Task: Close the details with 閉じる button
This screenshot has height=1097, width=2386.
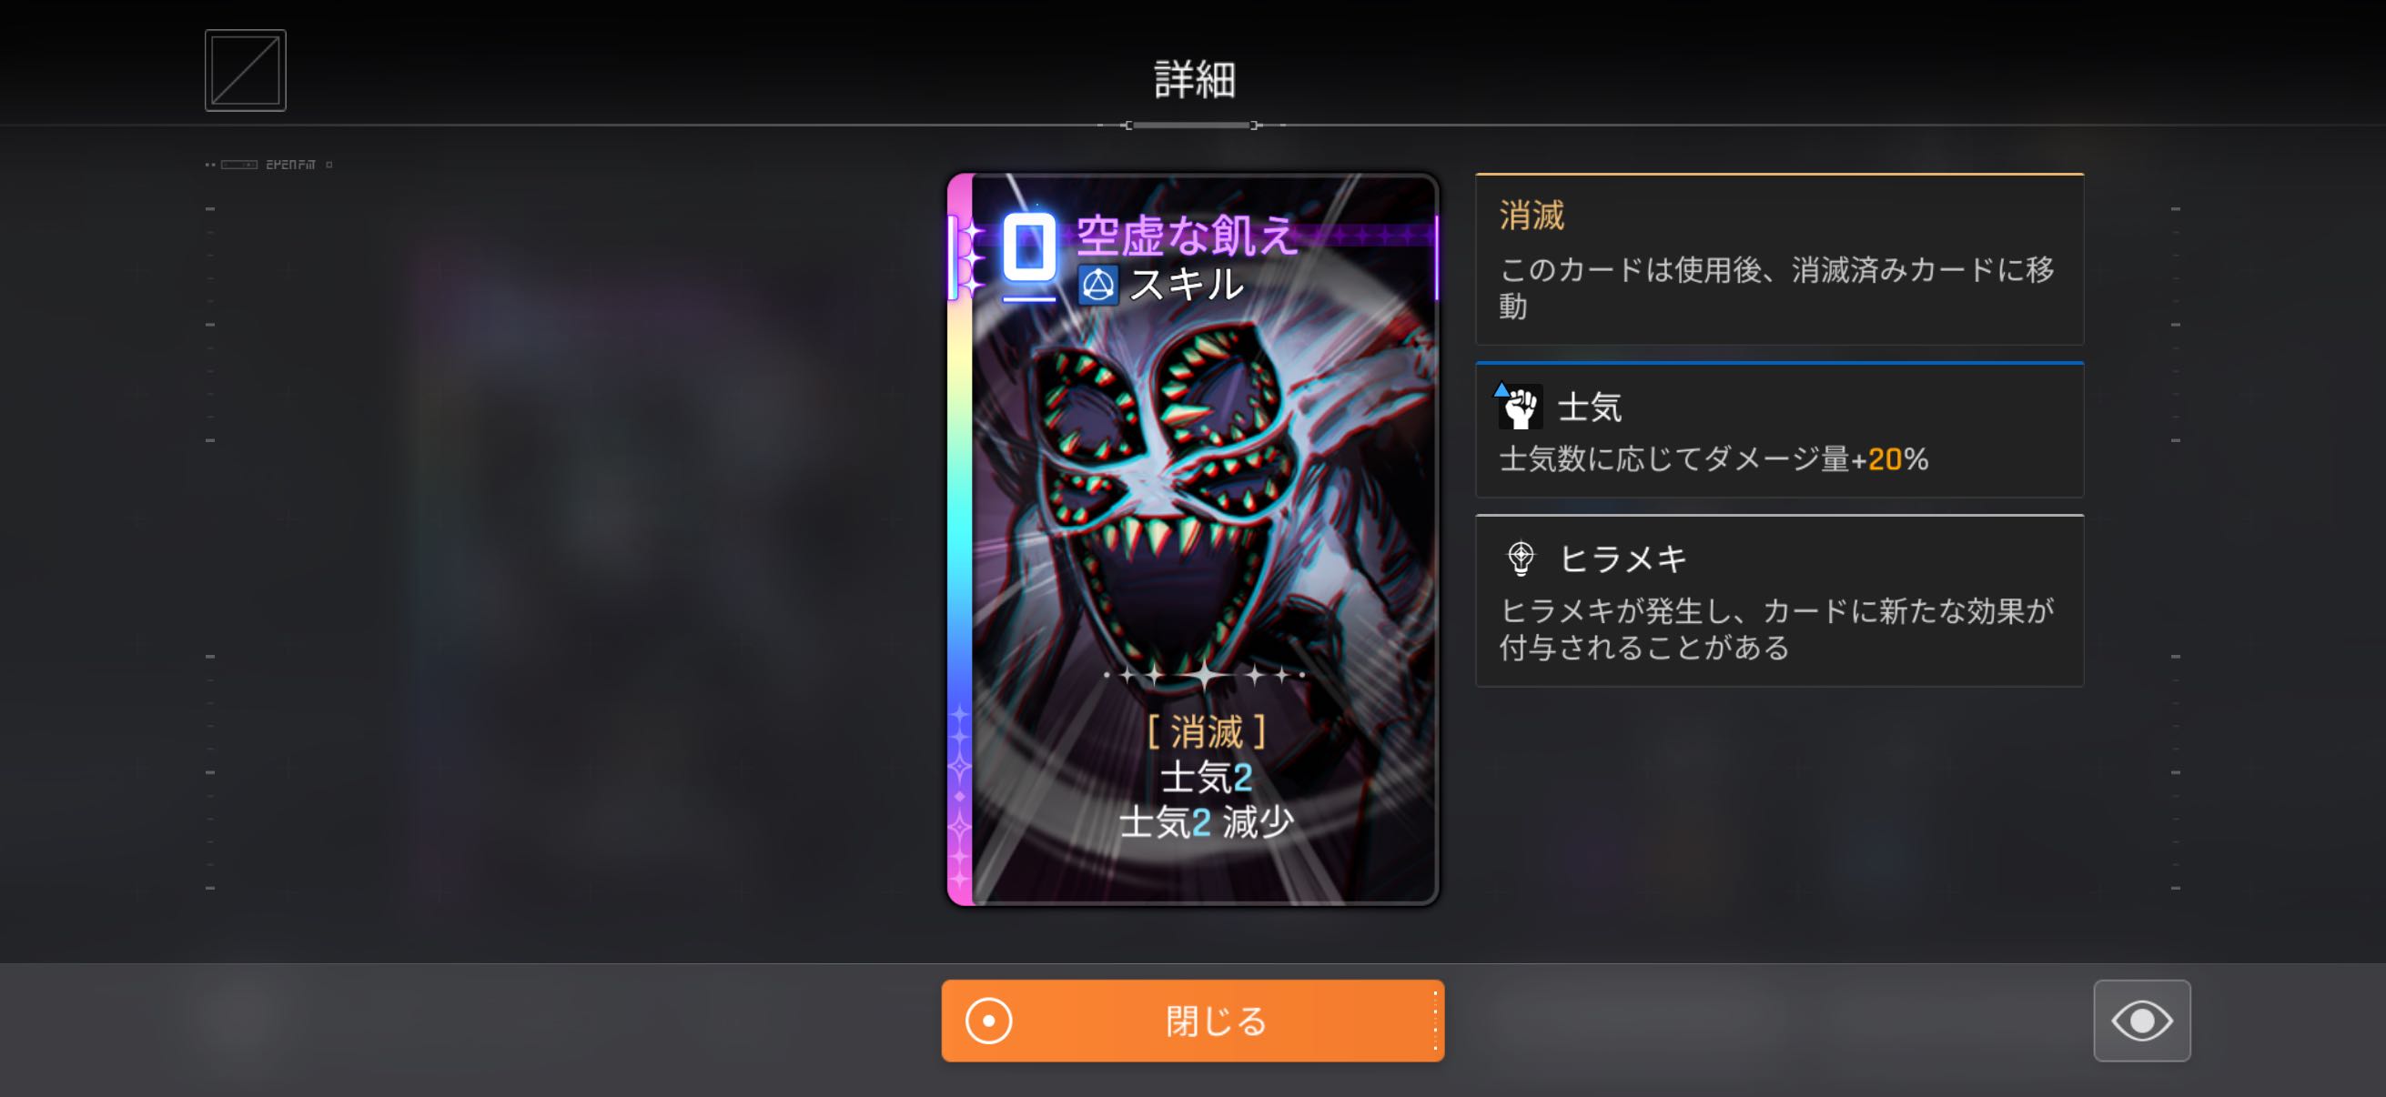Action: tap(1192, 1021)
